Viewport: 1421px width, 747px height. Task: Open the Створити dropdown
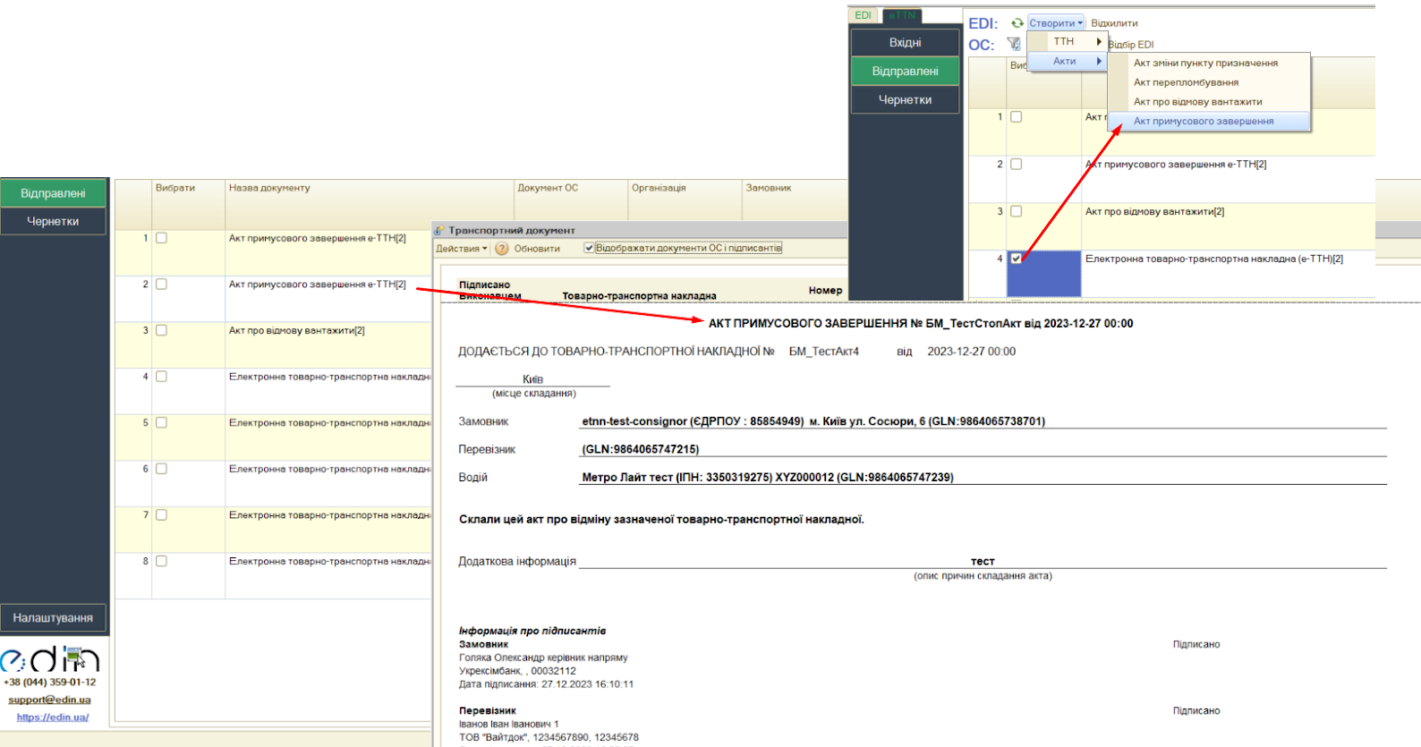click(x=1056, y=23)
